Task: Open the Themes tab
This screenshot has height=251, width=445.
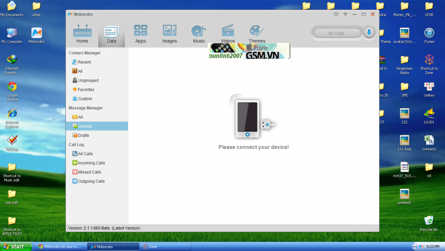Action: tap(257, 34)
